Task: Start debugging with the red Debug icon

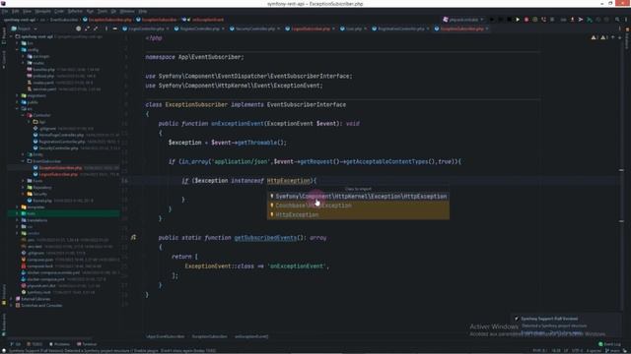Action: click(x=526, y=20)
